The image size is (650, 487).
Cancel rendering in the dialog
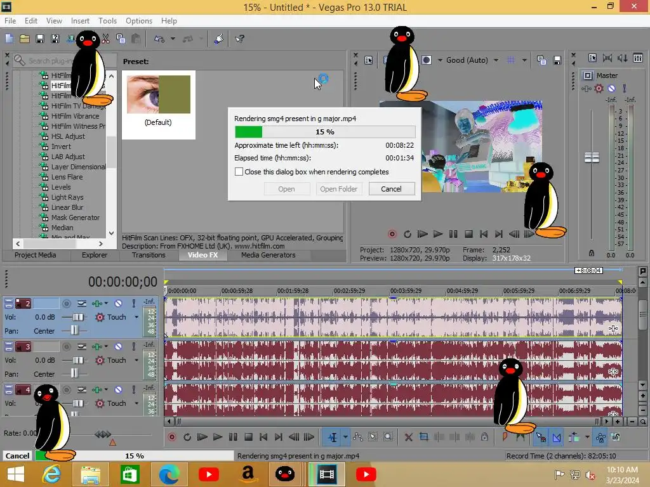point(391,189)
